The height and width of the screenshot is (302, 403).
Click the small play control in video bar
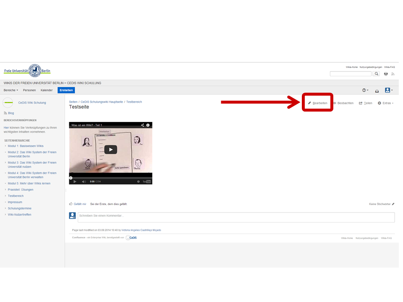pyautogui.click(x=75, y=182)
